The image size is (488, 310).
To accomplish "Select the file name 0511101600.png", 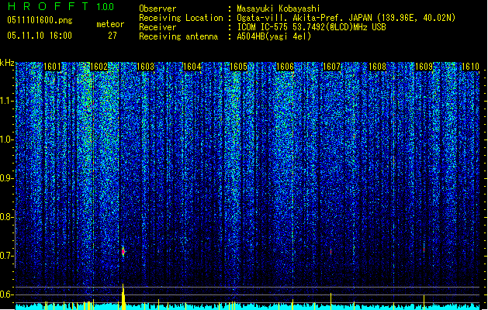I will (40, 20).
